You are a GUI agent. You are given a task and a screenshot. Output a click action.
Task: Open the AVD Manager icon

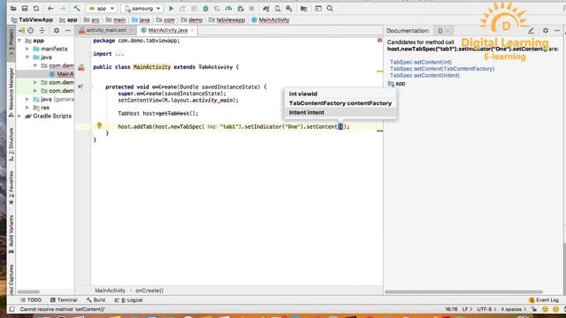tap(278, 8)
